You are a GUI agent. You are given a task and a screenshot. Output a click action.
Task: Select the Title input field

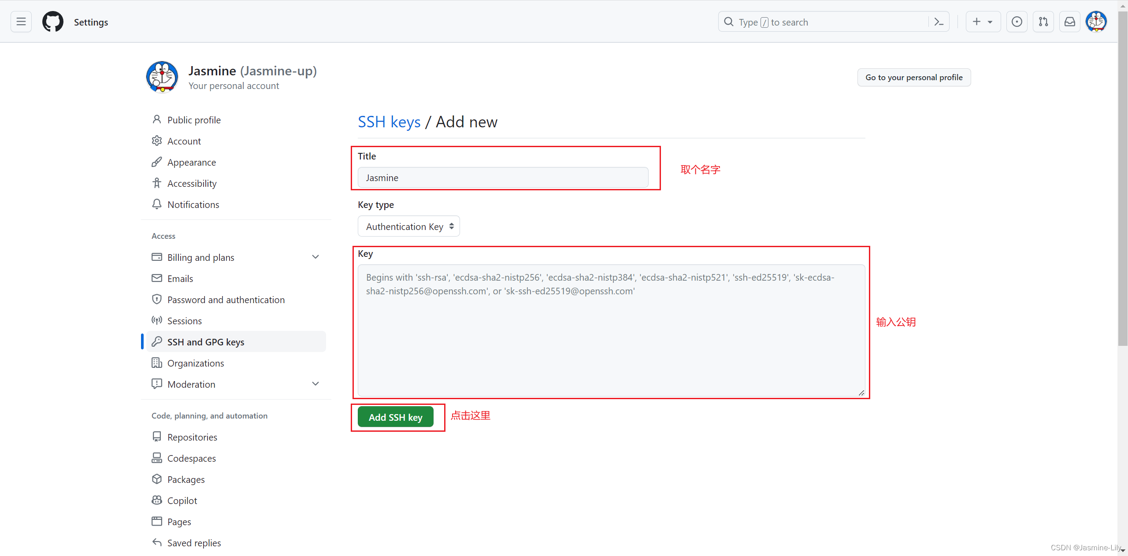click(x=504, y=178)
